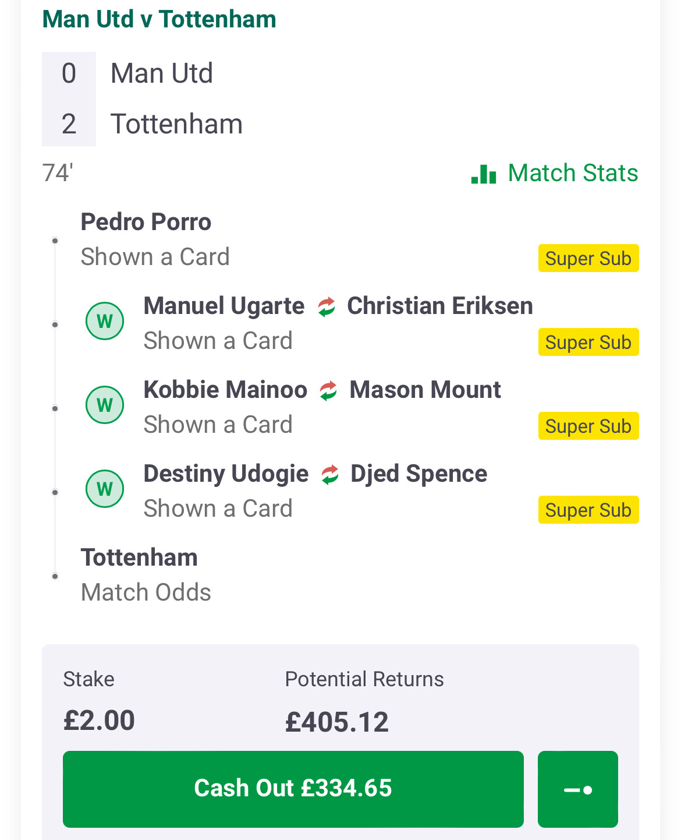Open partial cash out slider button

(x=578, y=789)
